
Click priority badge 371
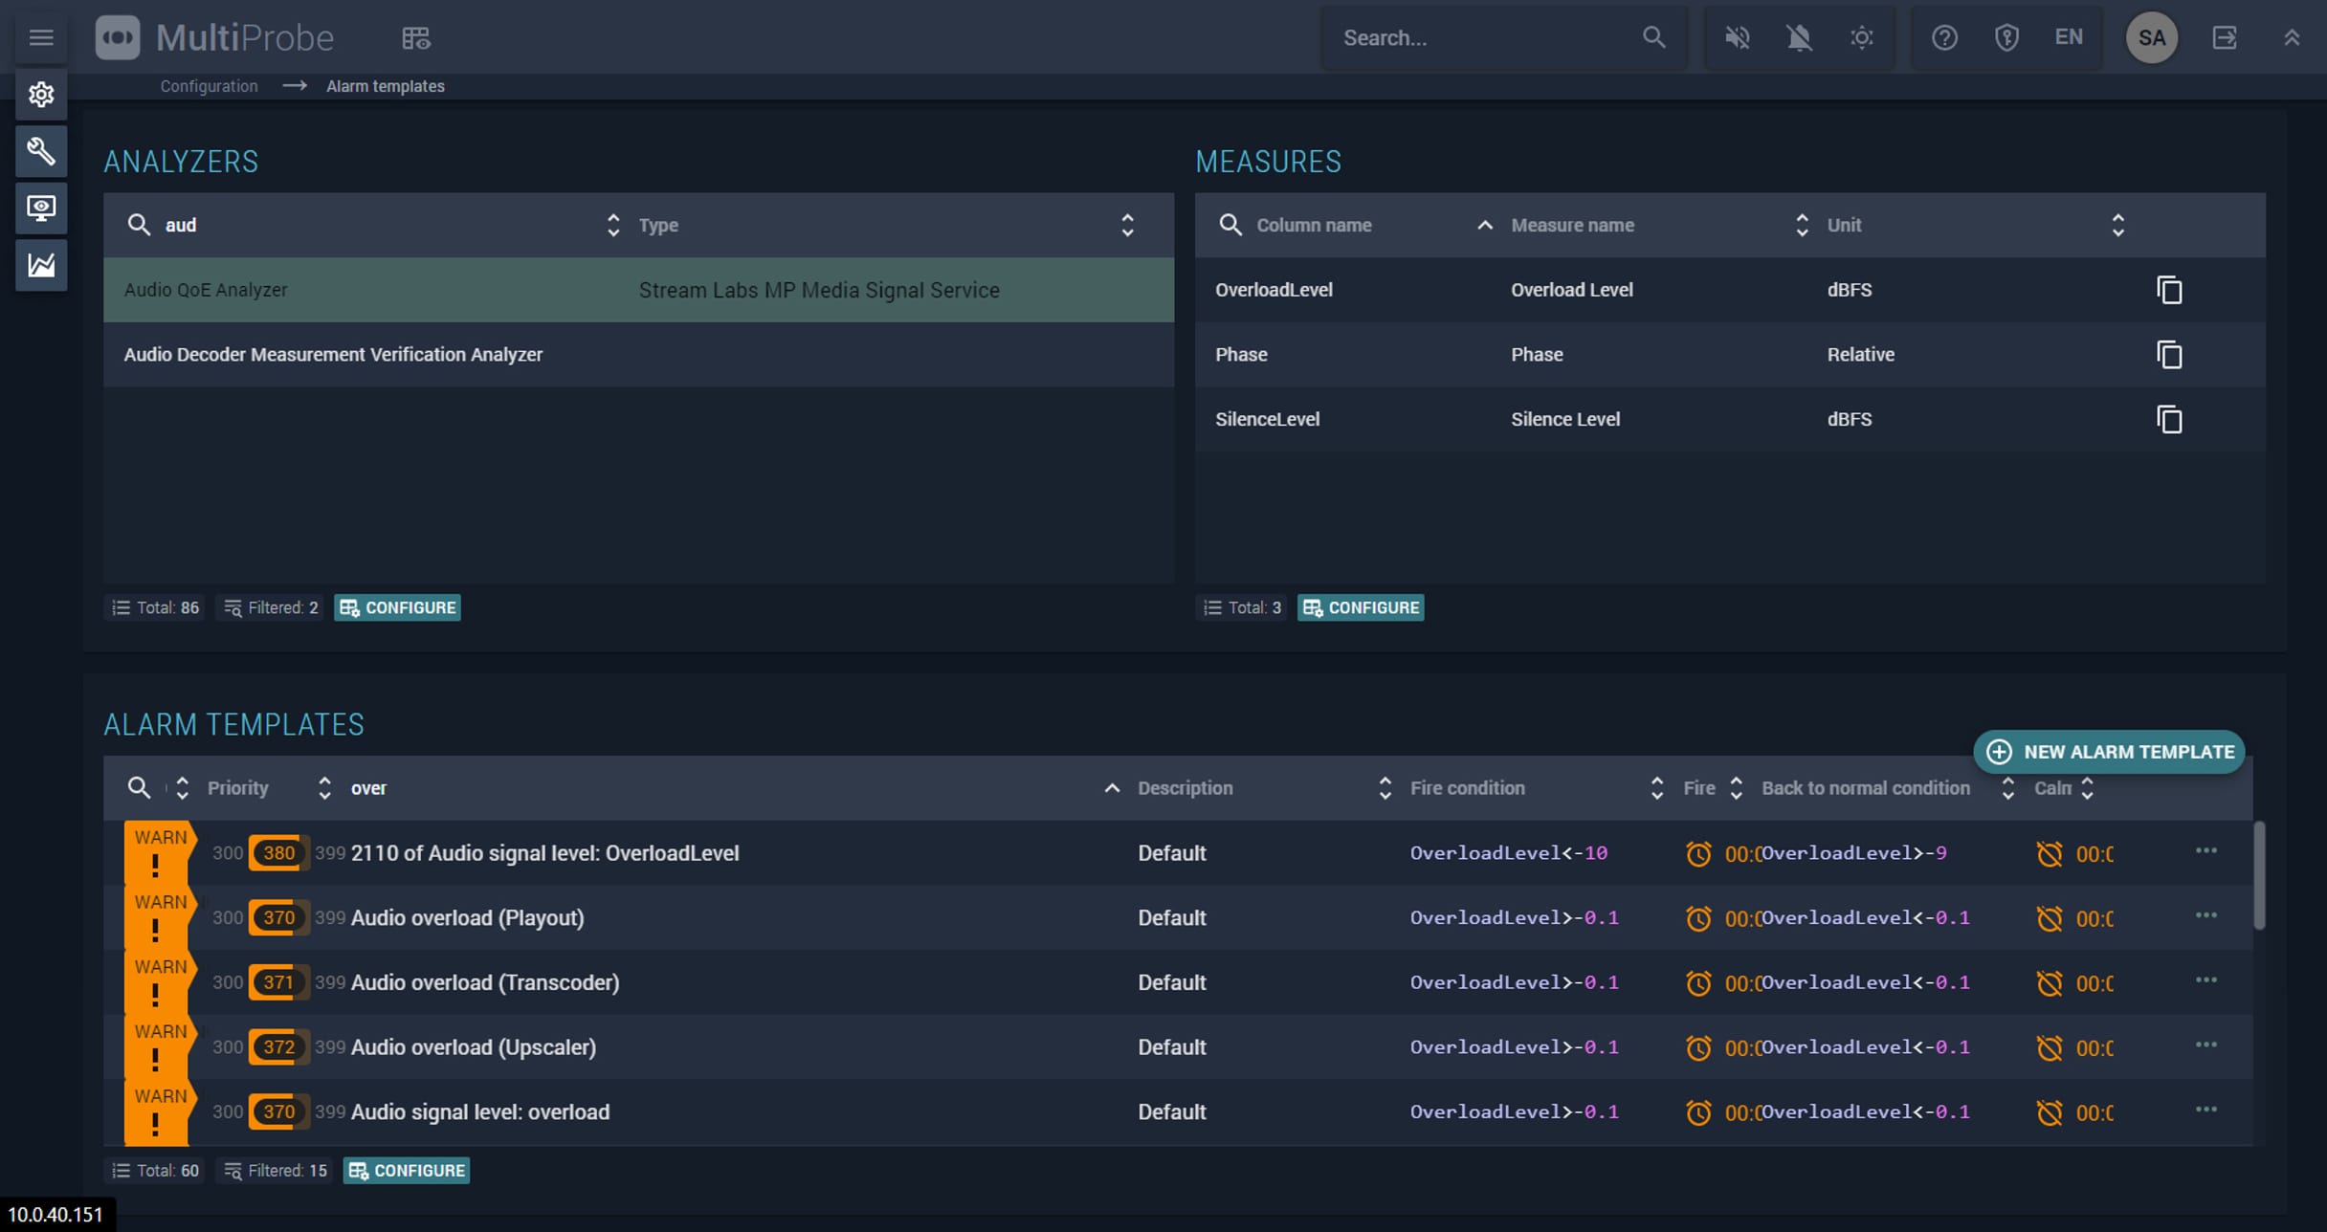click(x=278, y=982)
